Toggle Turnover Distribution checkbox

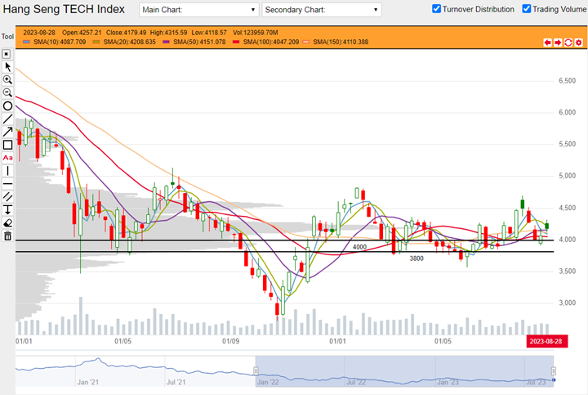436,9
